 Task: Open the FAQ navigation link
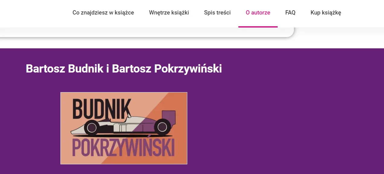[290, 13]
